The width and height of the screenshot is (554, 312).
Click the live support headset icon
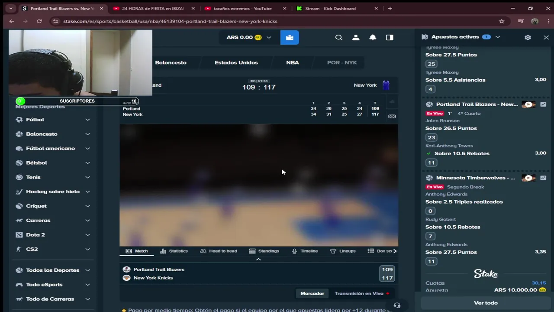point(397,305)
